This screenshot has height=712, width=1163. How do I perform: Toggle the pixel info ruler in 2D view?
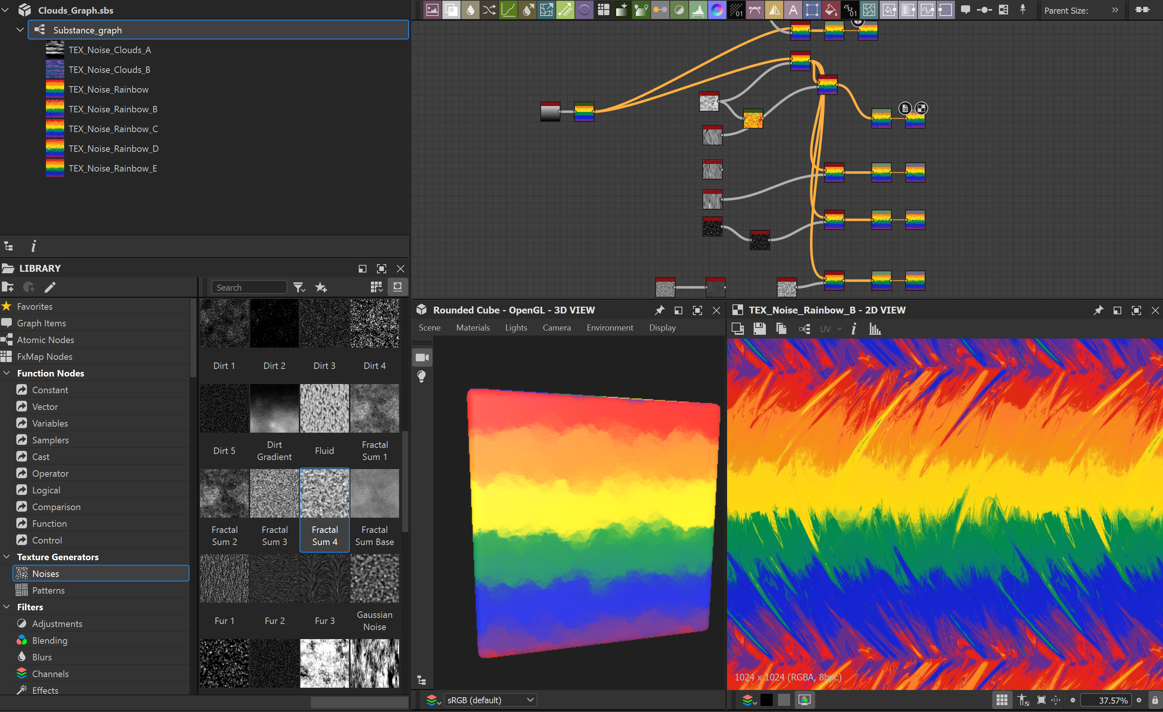1023,700
